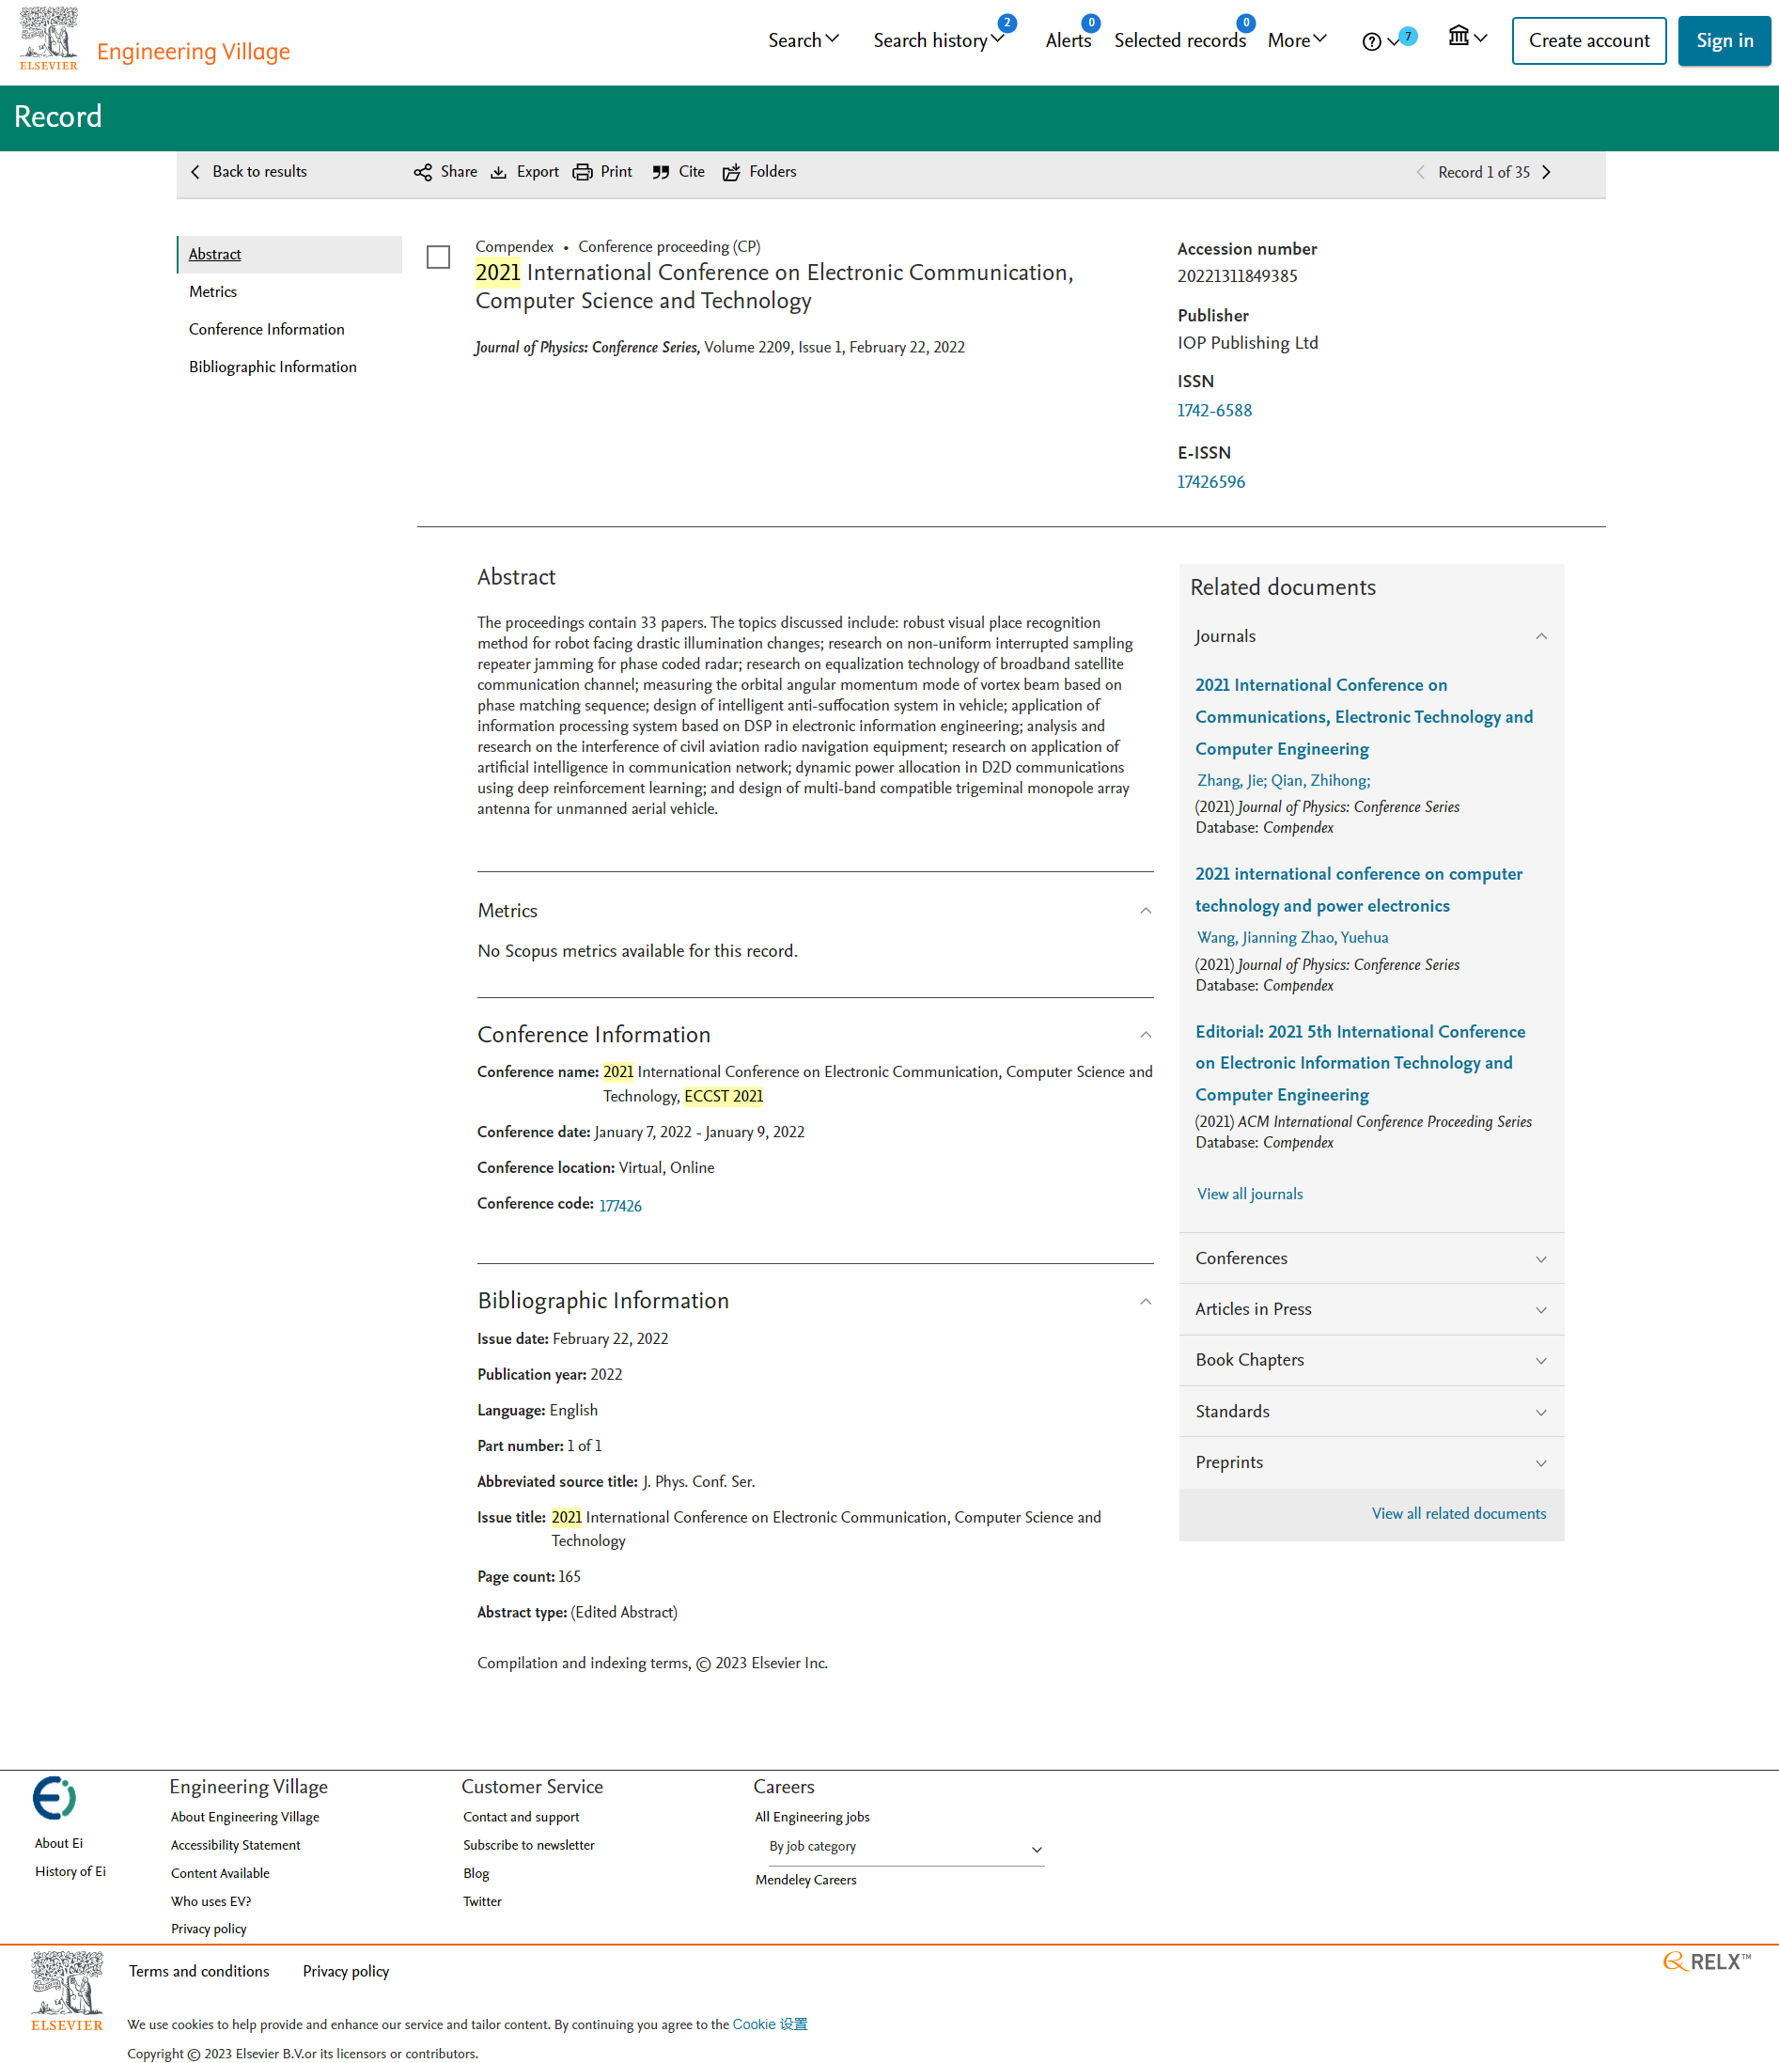Open the More dropdown menu
The image size is (1779, 2063).
(1296, 40)
